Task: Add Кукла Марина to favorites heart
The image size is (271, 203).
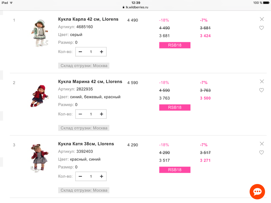Action: click(x=261, y=90)
